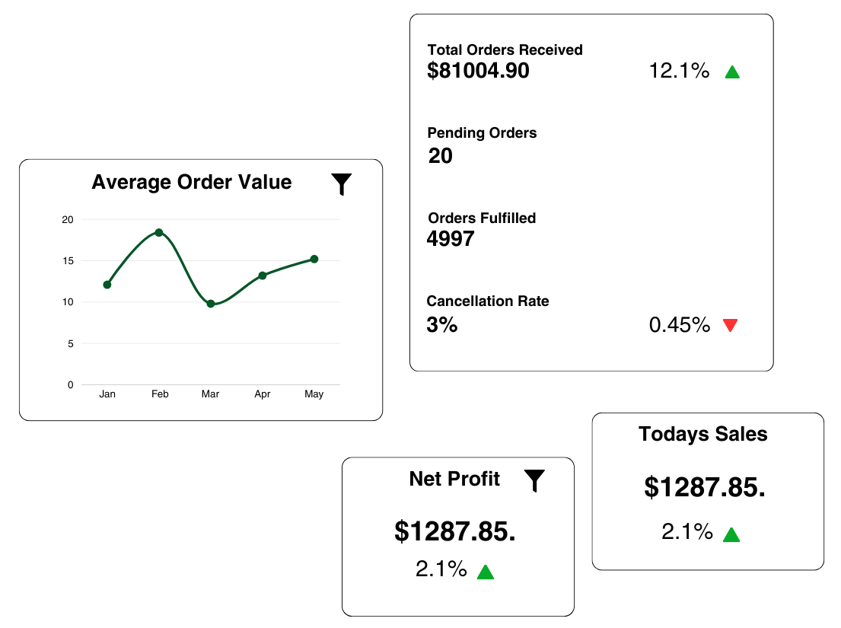The image size is (841, 628).
Task: Click the Orders Fulfilled value 4997
Action: pos(451,239)
